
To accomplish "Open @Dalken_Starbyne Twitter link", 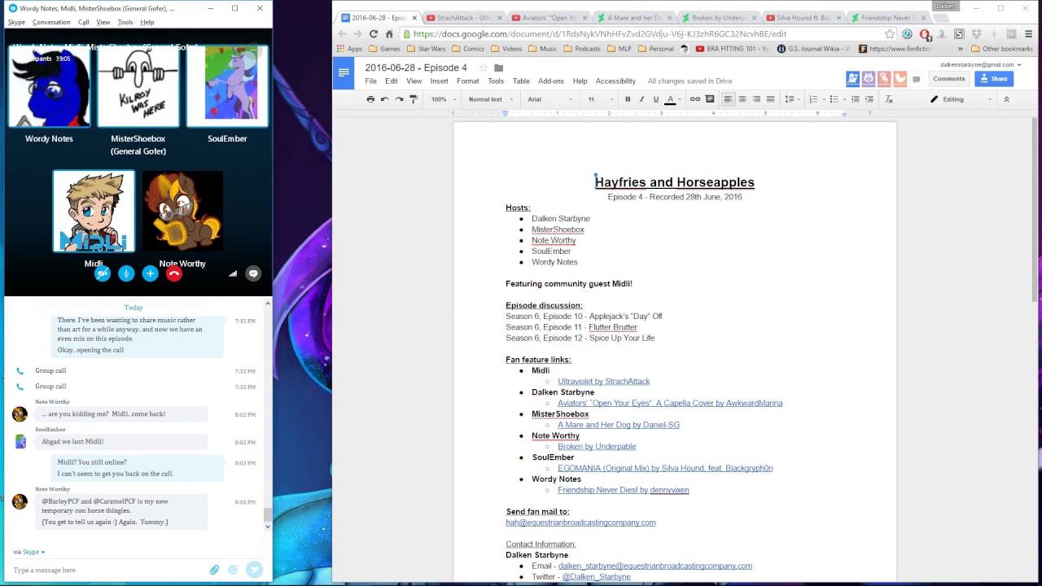I will pos(596,576).
